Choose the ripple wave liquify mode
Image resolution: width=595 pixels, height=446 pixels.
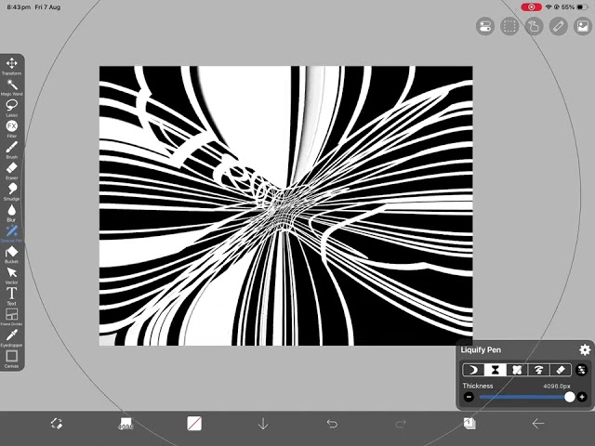[538, 370]
